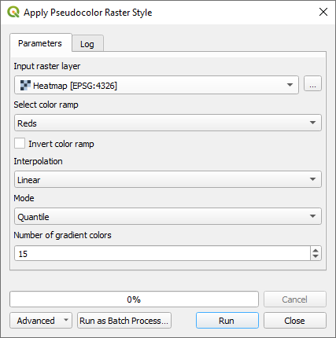Click the bottom Close button
The height and width of the screenshot is (338, 336).
295,321
